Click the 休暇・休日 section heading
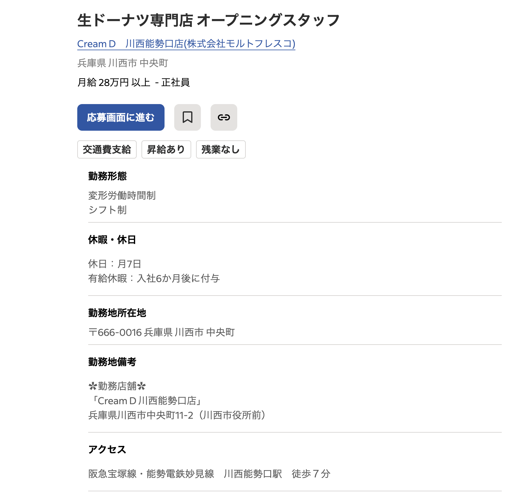 pos(112,240)
